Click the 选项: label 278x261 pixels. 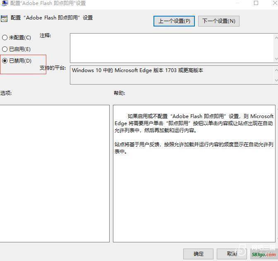tap(6, 93)
